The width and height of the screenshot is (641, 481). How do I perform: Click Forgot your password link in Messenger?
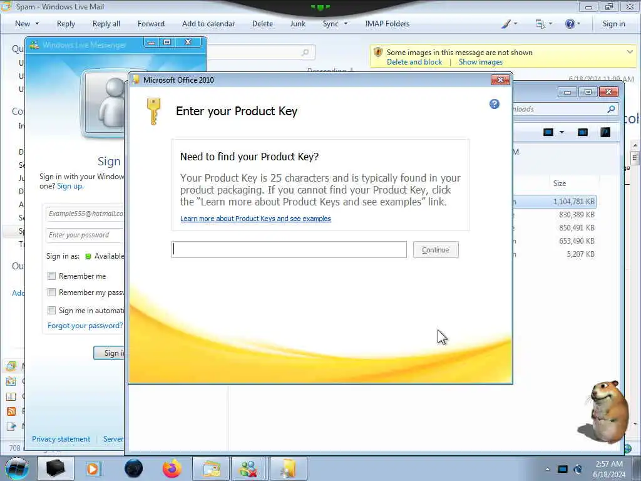(x=85, y=326)
